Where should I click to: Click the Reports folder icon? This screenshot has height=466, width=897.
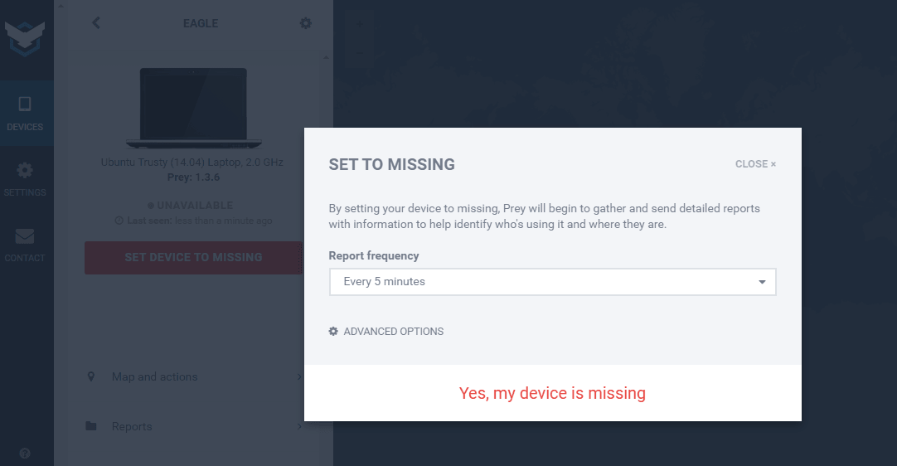[91, 426]
